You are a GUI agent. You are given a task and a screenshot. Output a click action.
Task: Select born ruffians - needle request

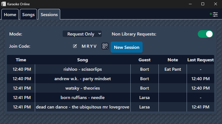[111, 97]
